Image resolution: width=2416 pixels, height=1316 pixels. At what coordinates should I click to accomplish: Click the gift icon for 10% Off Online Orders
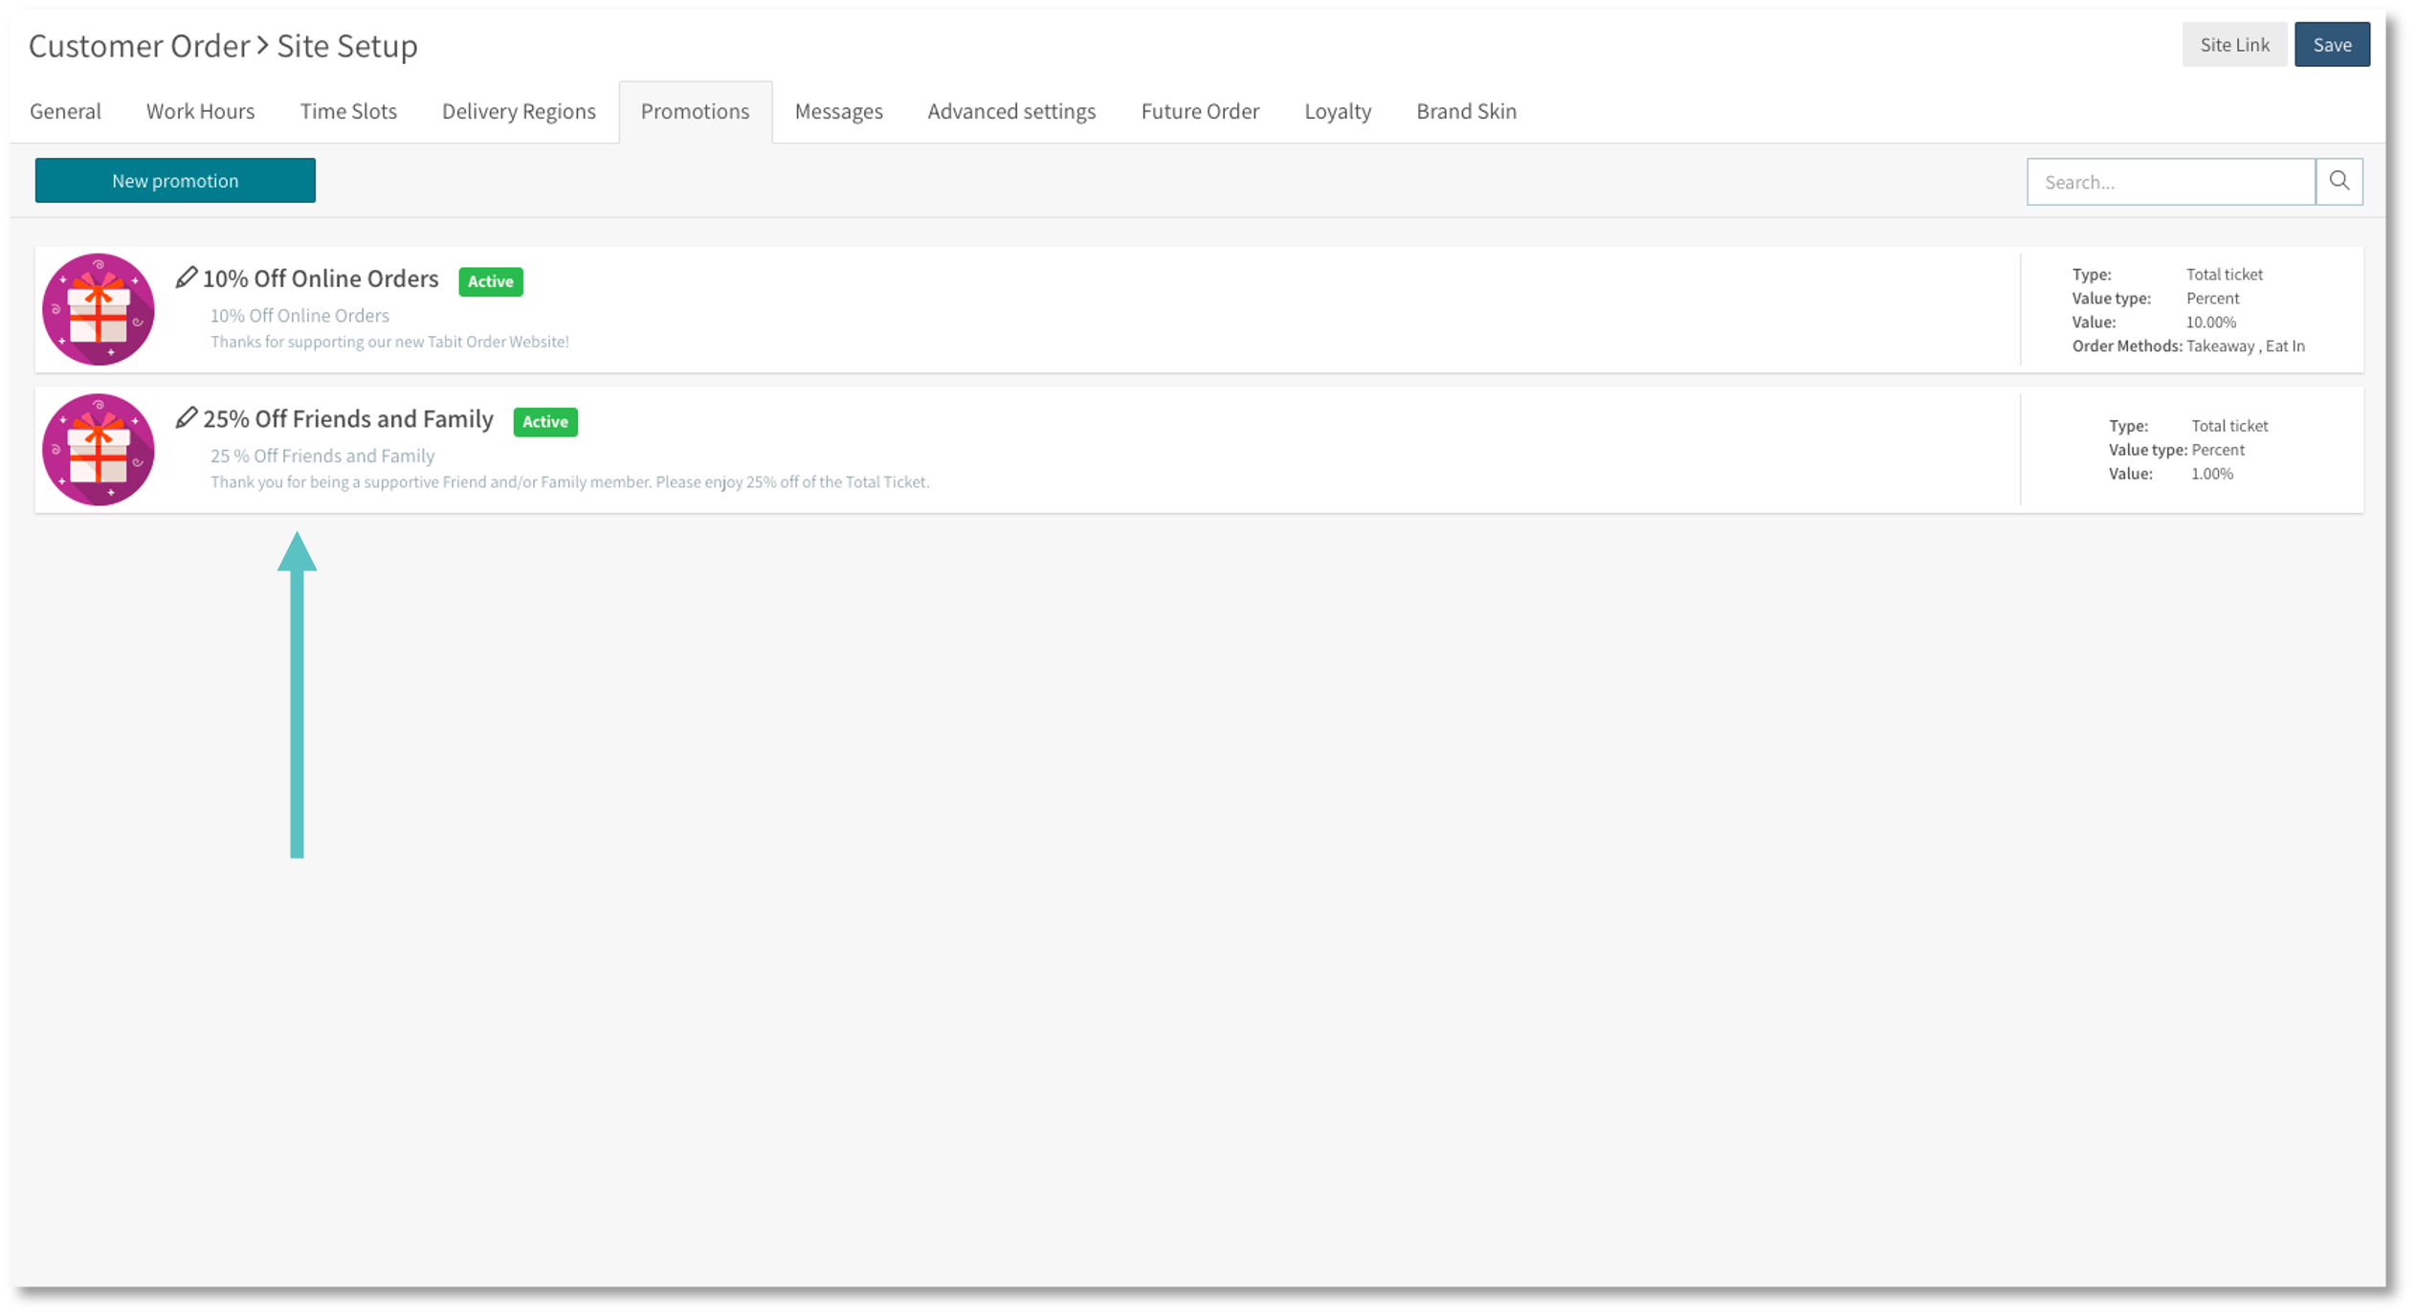tap(97, 308)
